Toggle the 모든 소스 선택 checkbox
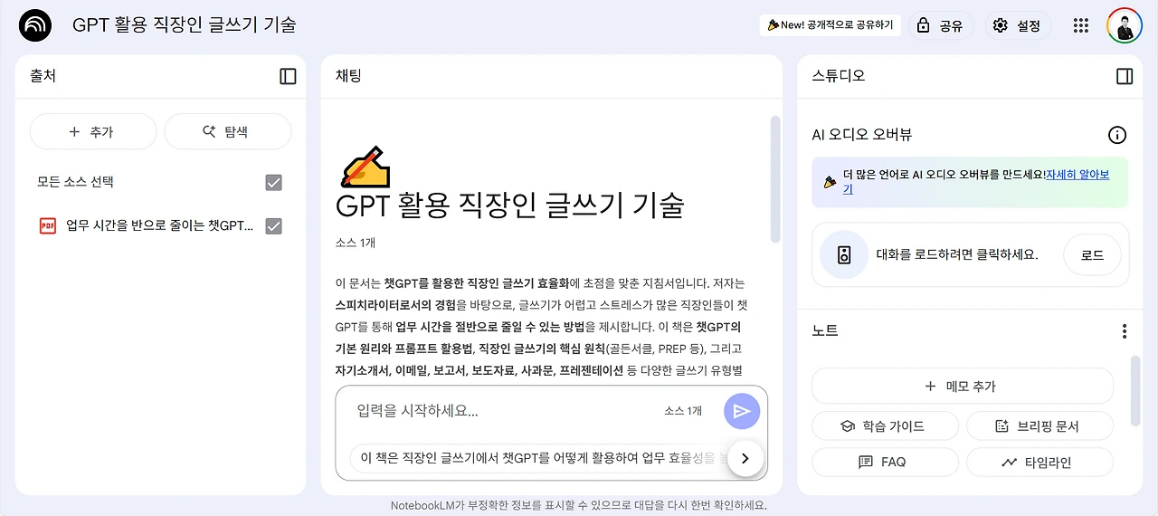 (x=273, y=182)
